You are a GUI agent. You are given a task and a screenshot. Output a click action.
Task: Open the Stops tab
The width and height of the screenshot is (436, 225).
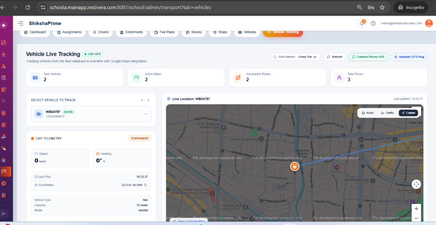tap(220, 32)
